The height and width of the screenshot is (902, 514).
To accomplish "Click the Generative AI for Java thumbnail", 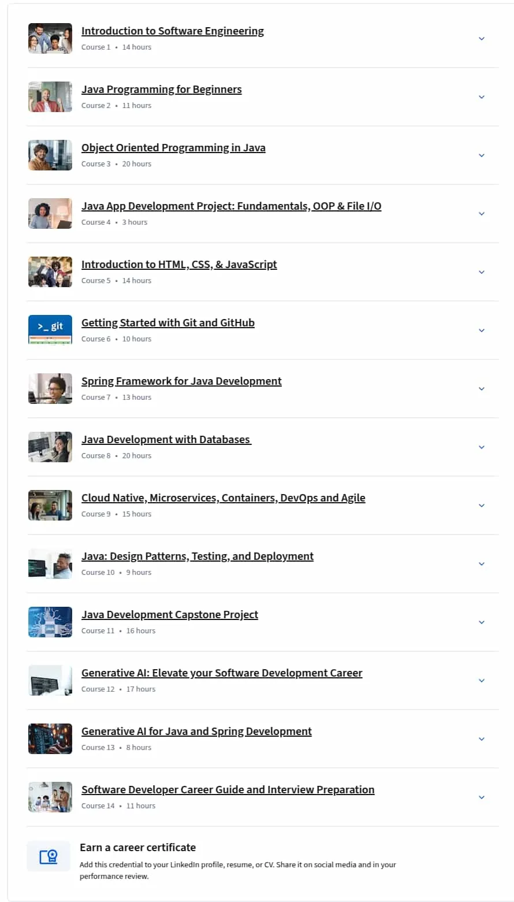I will pyautogui.click(x=50, y=738).
